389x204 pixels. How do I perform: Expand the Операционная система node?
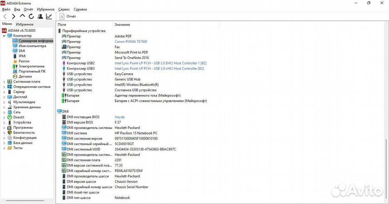[x=4, y=87]
